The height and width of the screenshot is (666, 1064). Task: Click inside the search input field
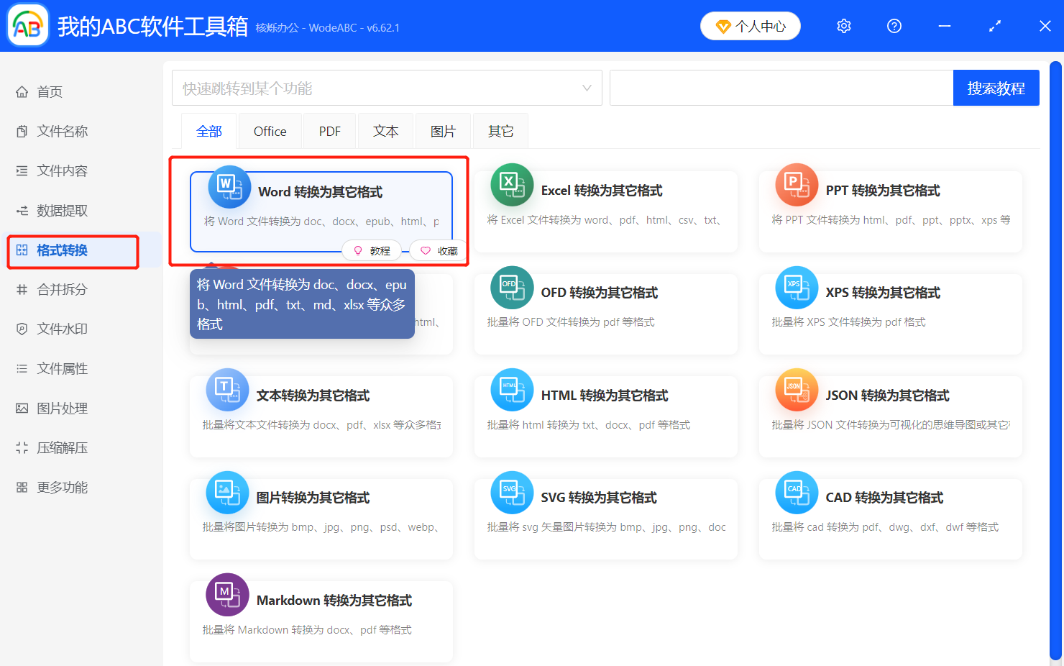coord(781,87)
